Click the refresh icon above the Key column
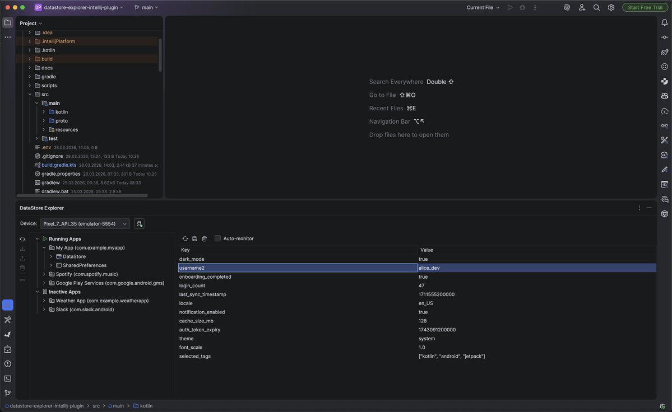Viewport: 672px width, 412px height. point(185,238)
